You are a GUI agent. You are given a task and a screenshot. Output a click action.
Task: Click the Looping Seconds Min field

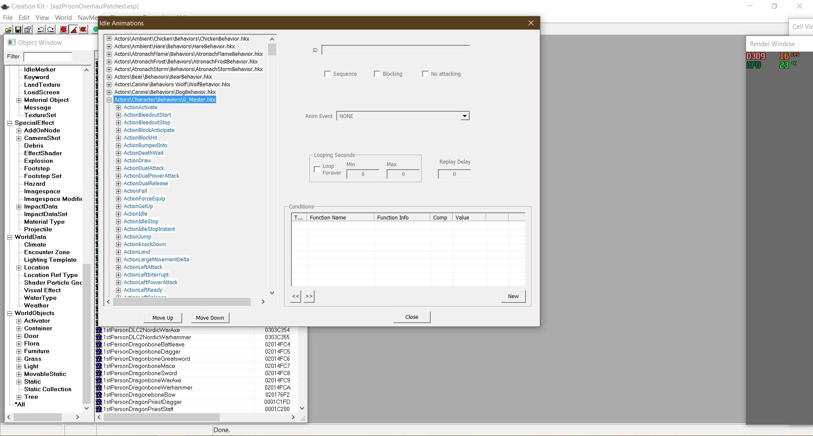click(x=363, y=174)
